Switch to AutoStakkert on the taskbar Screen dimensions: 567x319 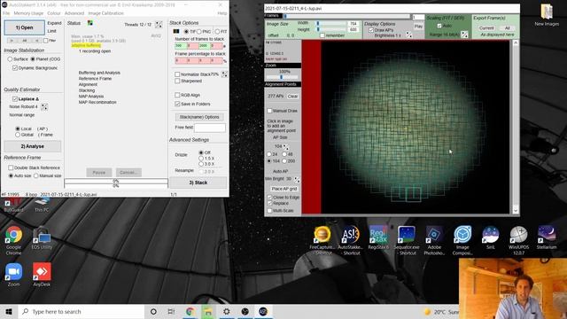263,311
